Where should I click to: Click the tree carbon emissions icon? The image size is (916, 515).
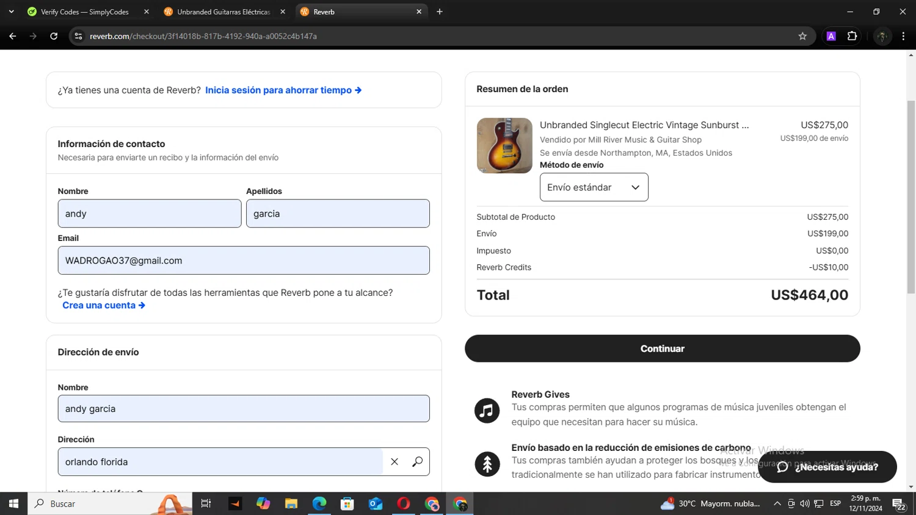[487, 464]
